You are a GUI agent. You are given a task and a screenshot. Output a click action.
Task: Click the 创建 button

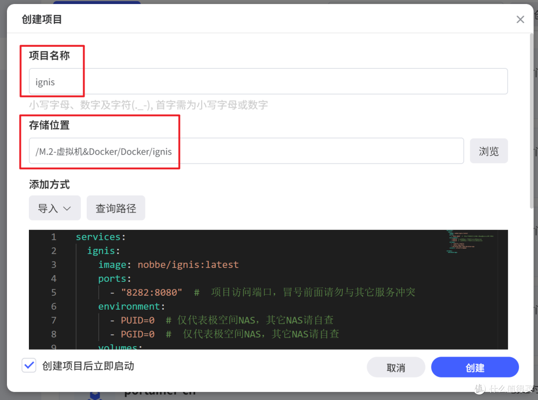coord(475,368)
